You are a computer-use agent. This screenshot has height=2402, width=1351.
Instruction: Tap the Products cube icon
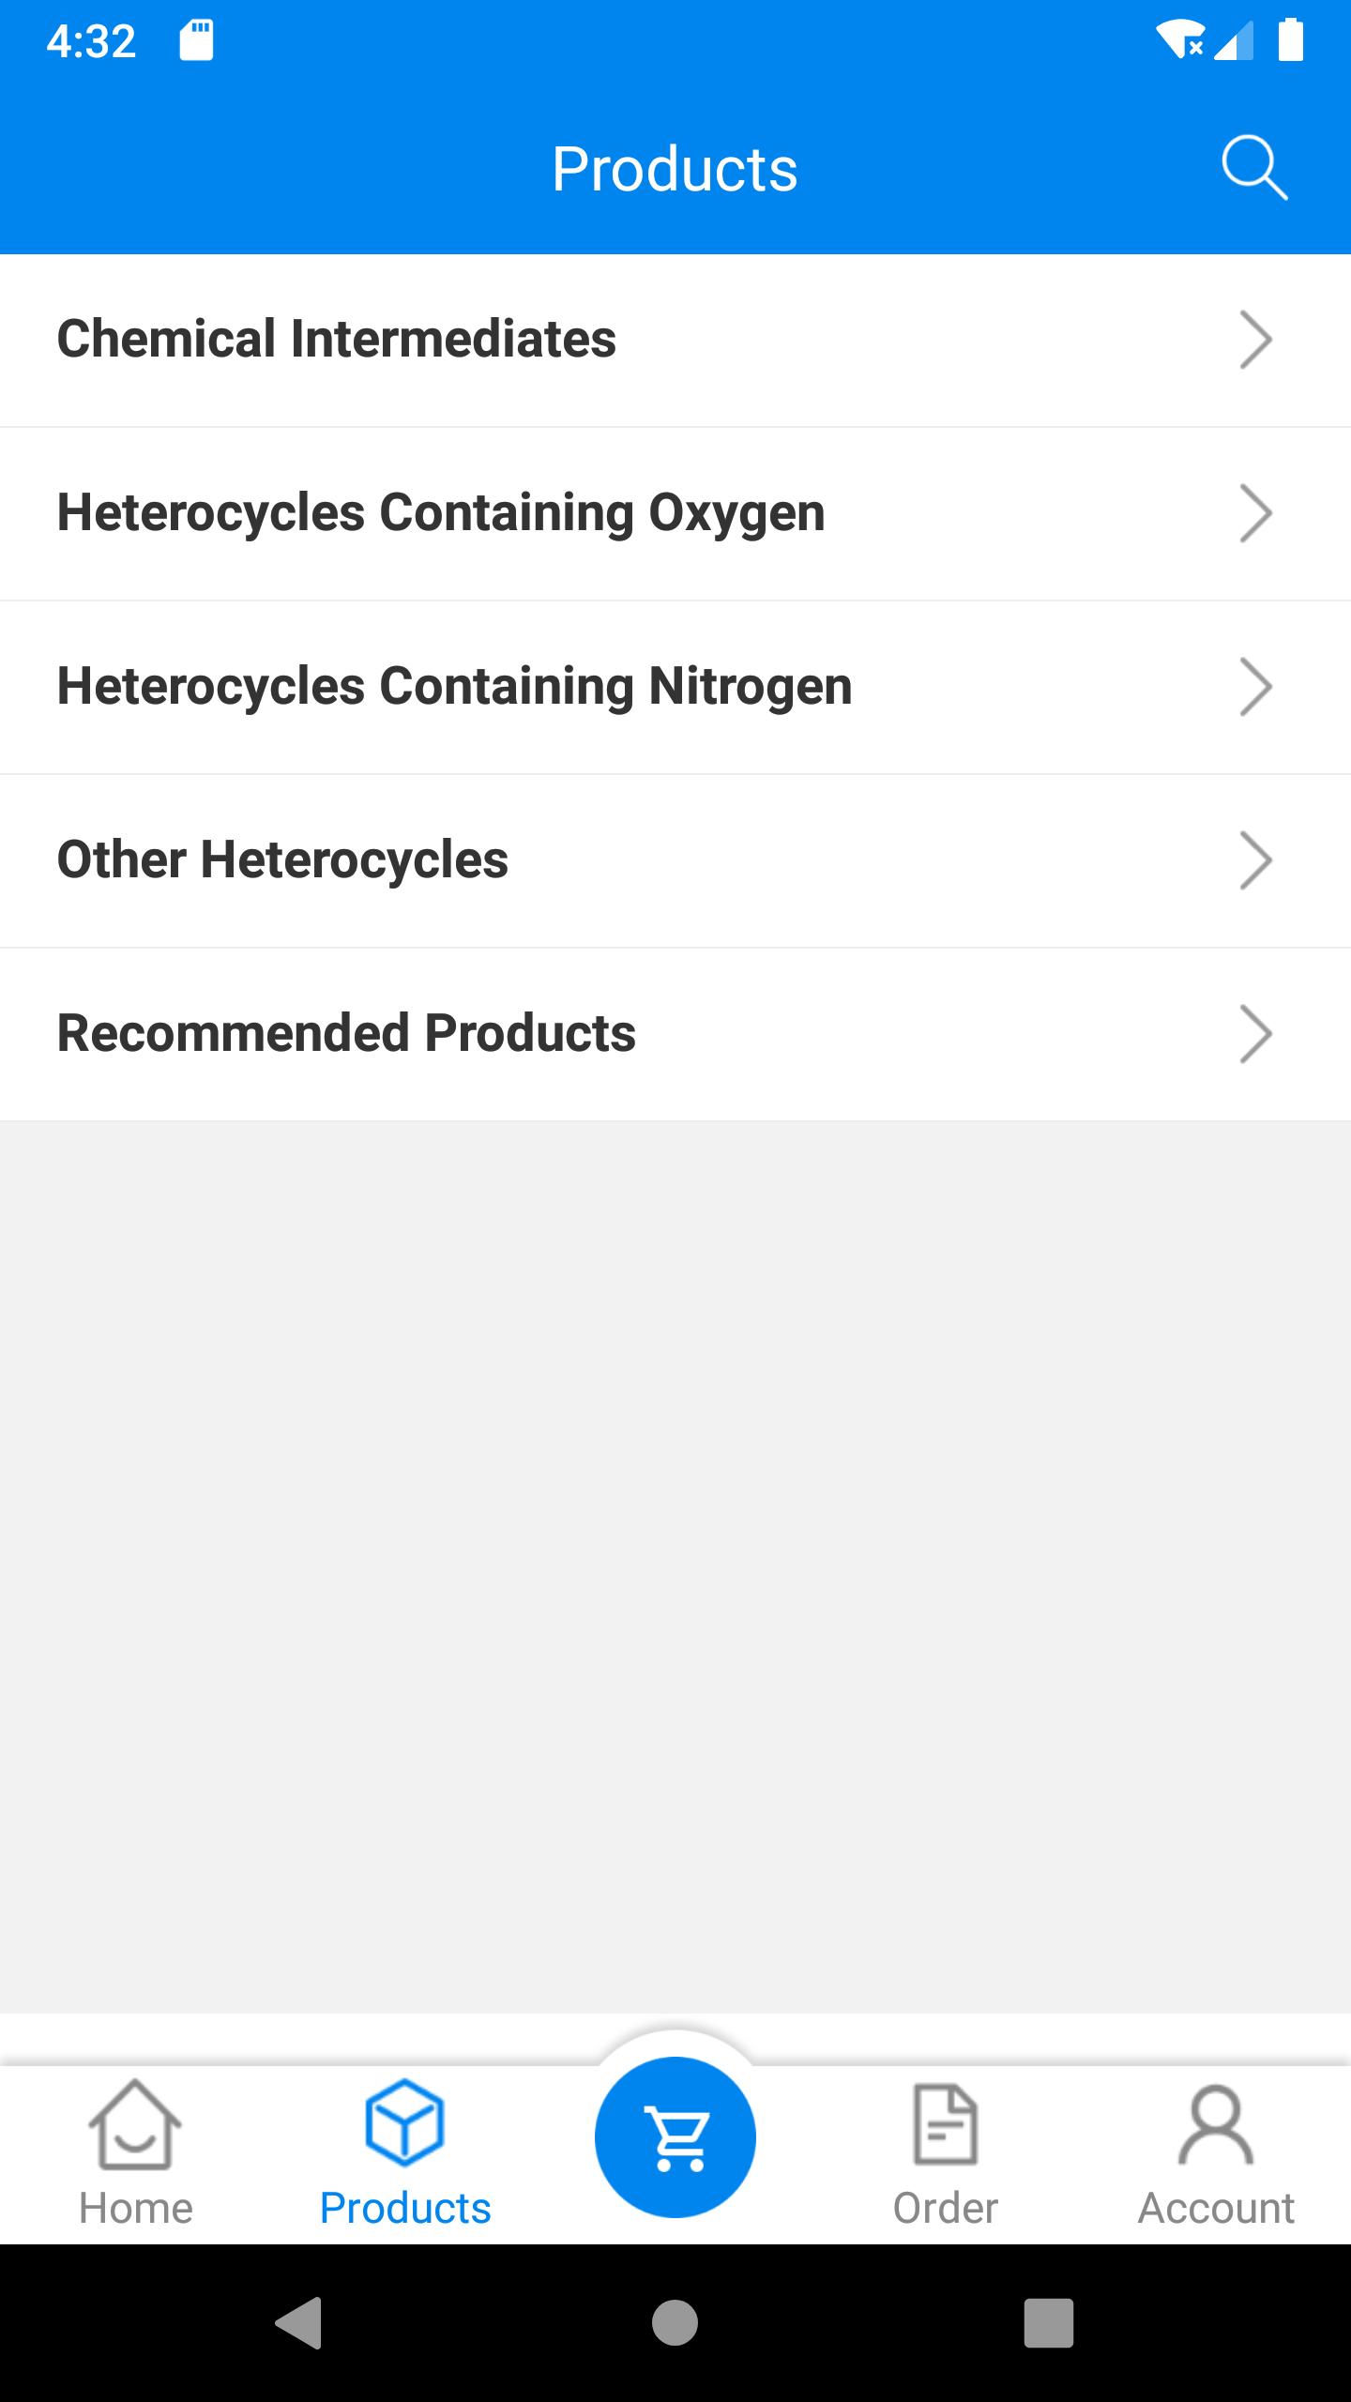tap(404, 2122)
